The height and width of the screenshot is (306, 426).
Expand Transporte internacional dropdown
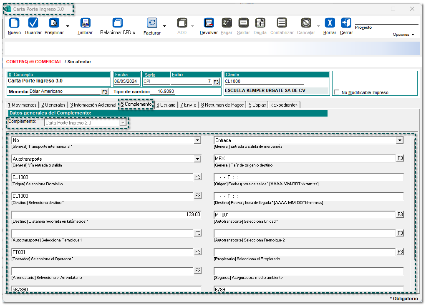197,141
